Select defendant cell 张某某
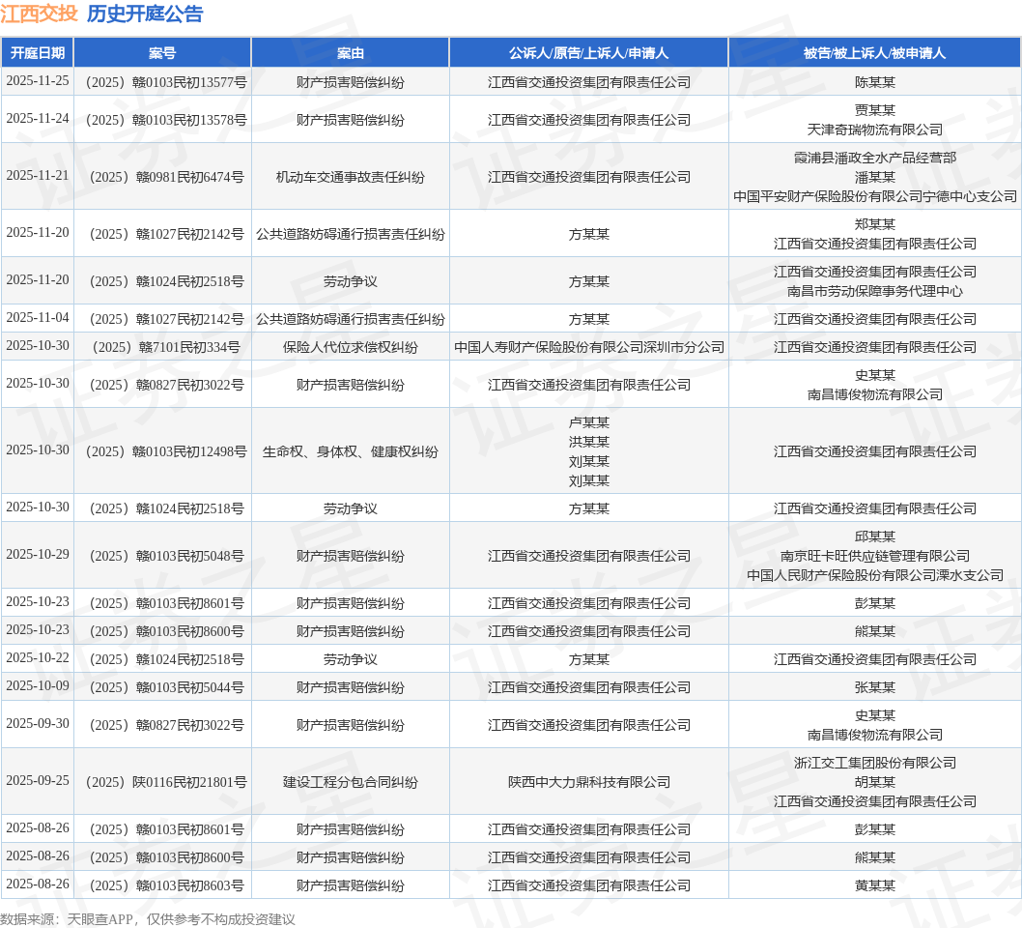1022x928 pixels. (875, 687)
